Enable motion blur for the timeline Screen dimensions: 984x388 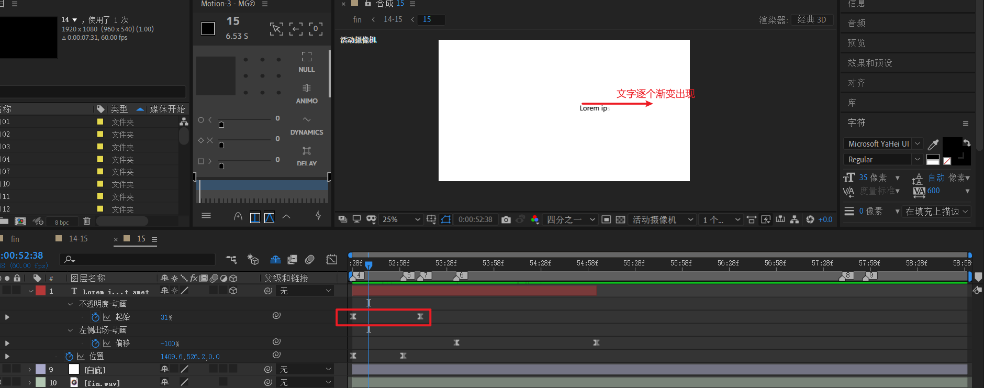click(310, 259)
